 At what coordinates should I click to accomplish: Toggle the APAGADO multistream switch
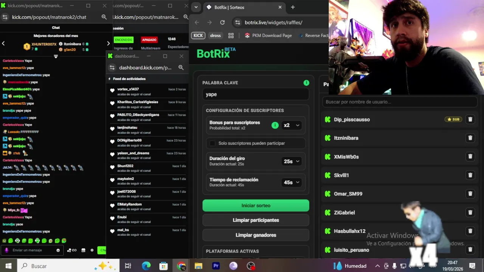pos(149,40)
